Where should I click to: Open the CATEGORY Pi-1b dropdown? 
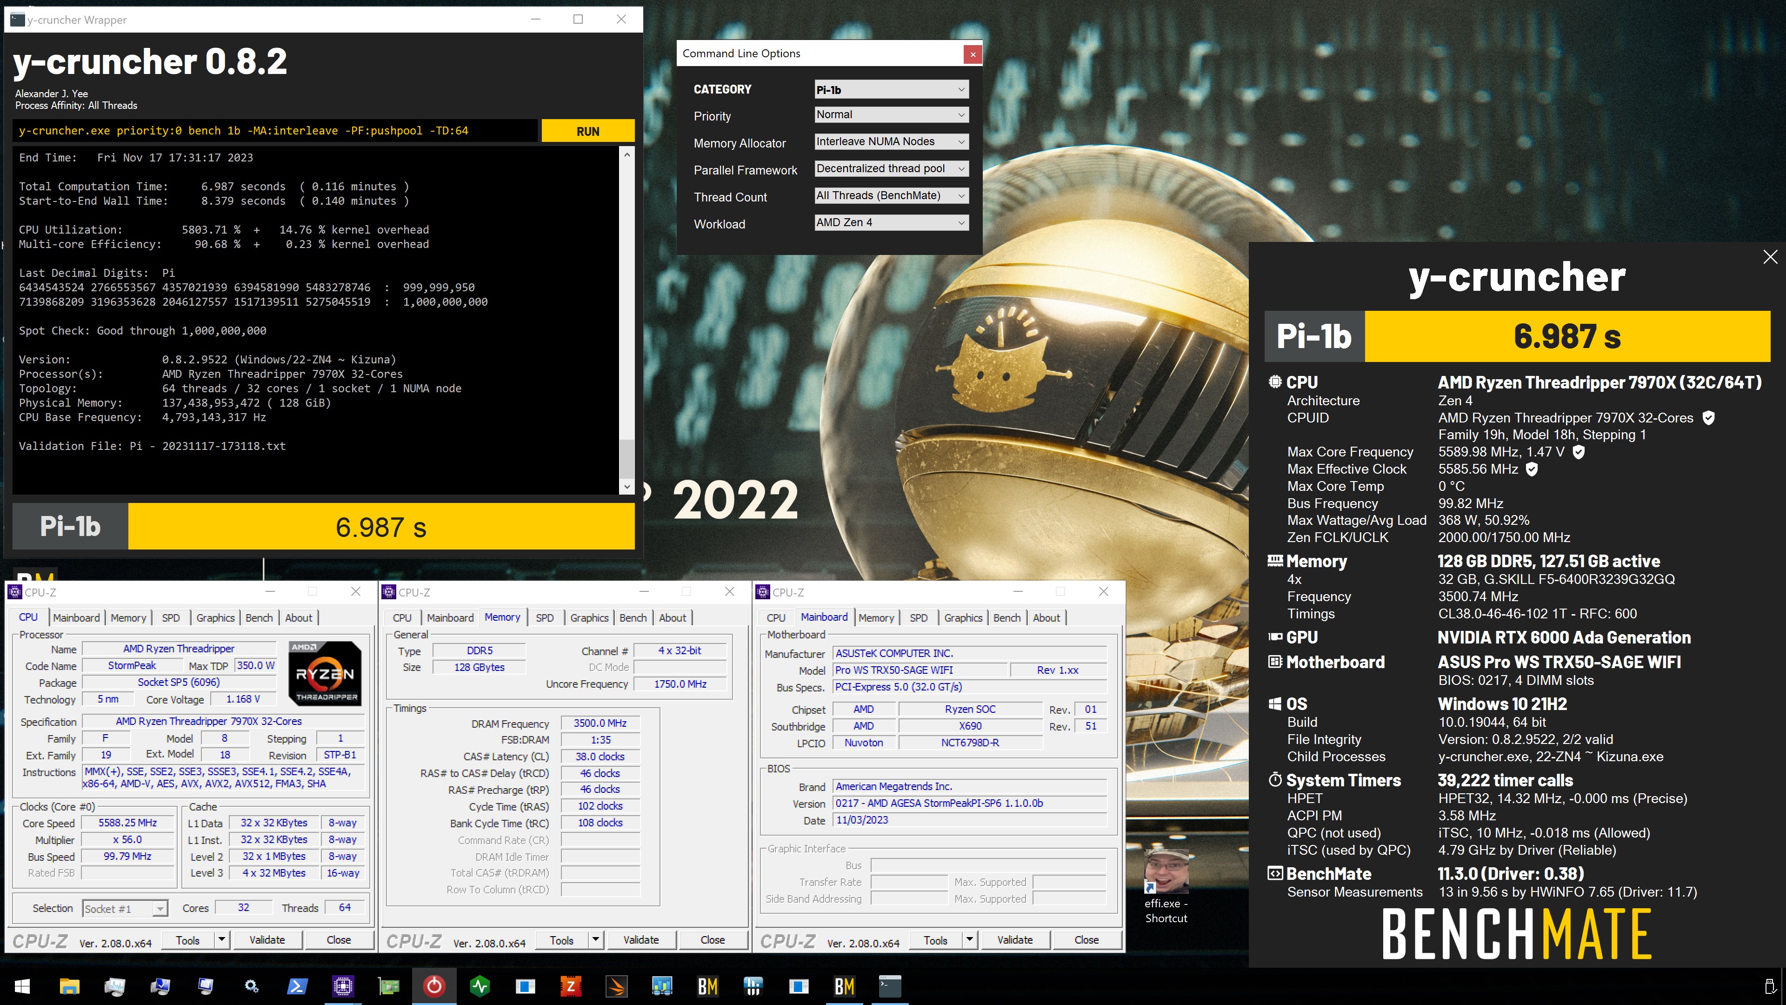point(891,89)
